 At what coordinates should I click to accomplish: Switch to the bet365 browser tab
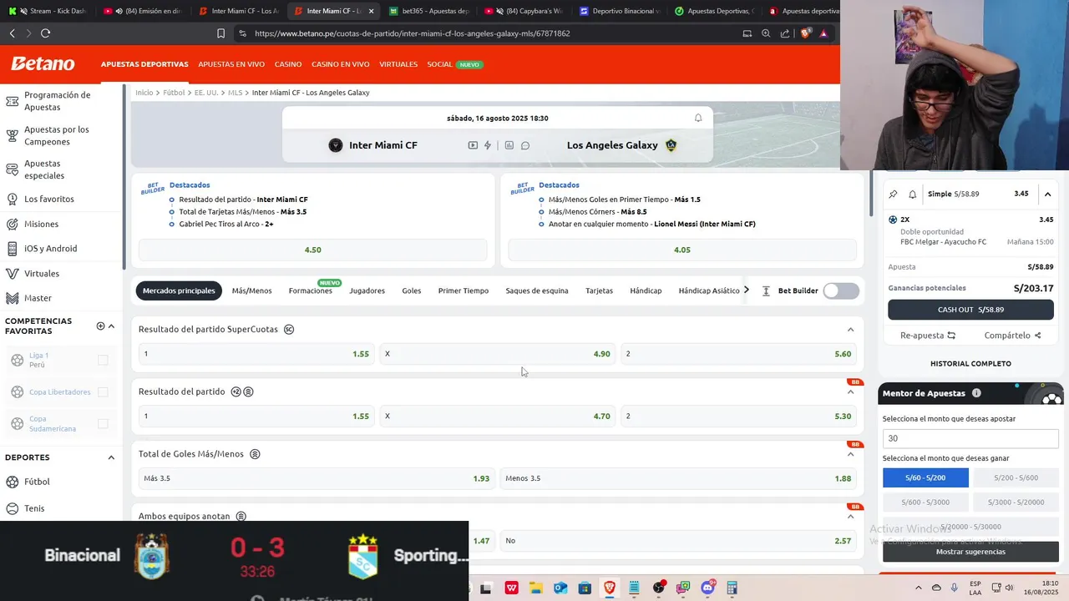[429, 11]
